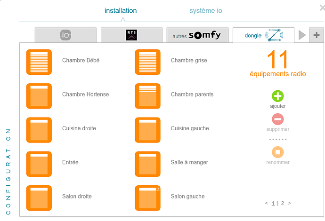This screenshot has height=221, width=325.
Task: Select the Salon gauche shutter icon
Action: [x=147, y=197]
